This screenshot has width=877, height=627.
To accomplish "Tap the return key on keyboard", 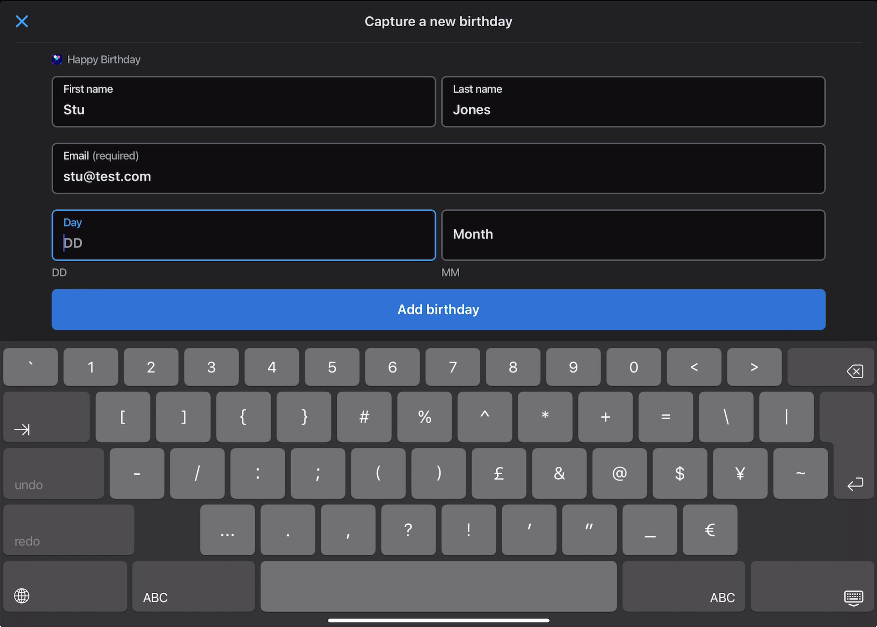I will coord(854,446).
